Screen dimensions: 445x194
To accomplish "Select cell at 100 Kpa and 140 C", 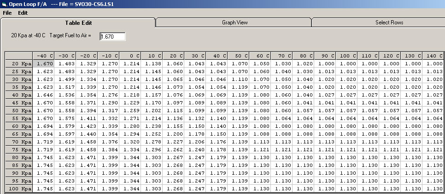I will point(433,189).
